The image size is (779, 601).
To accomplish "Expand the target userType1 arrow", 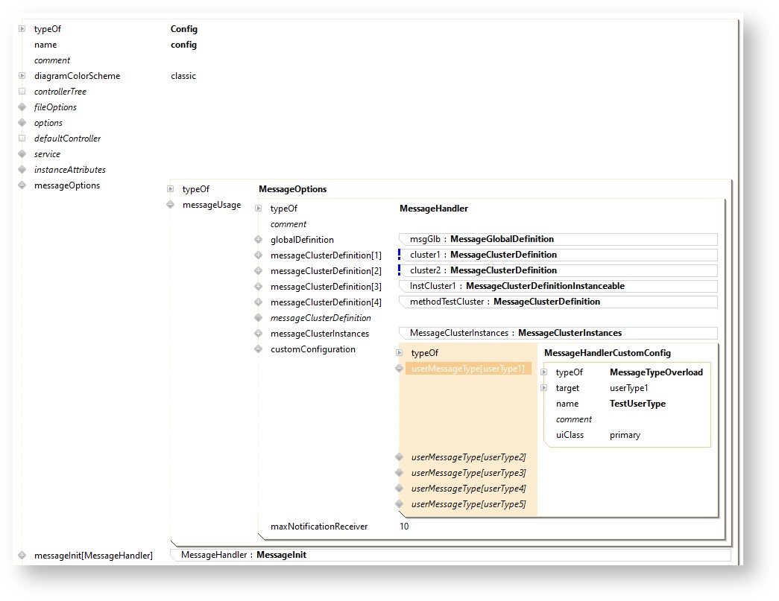I will click(544, 388).
